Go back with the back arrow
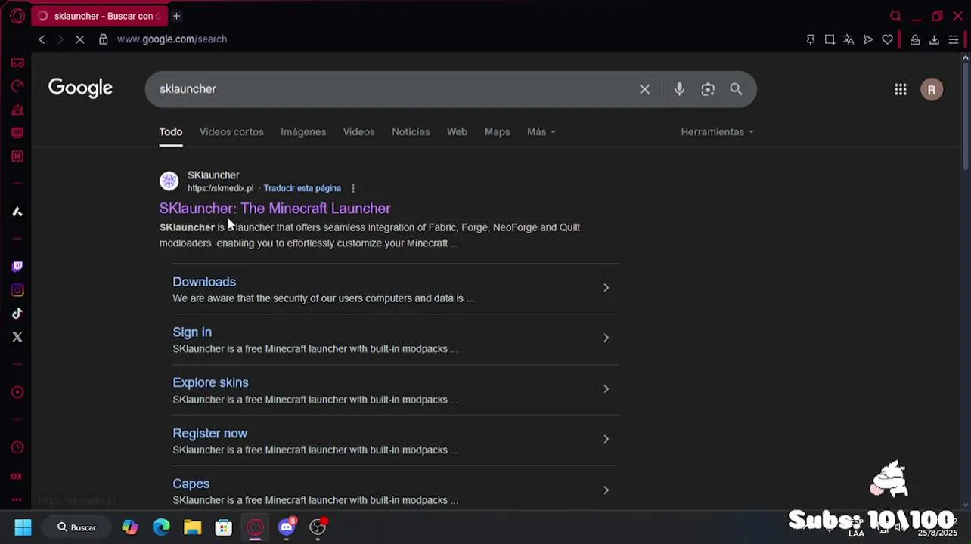 42,39
